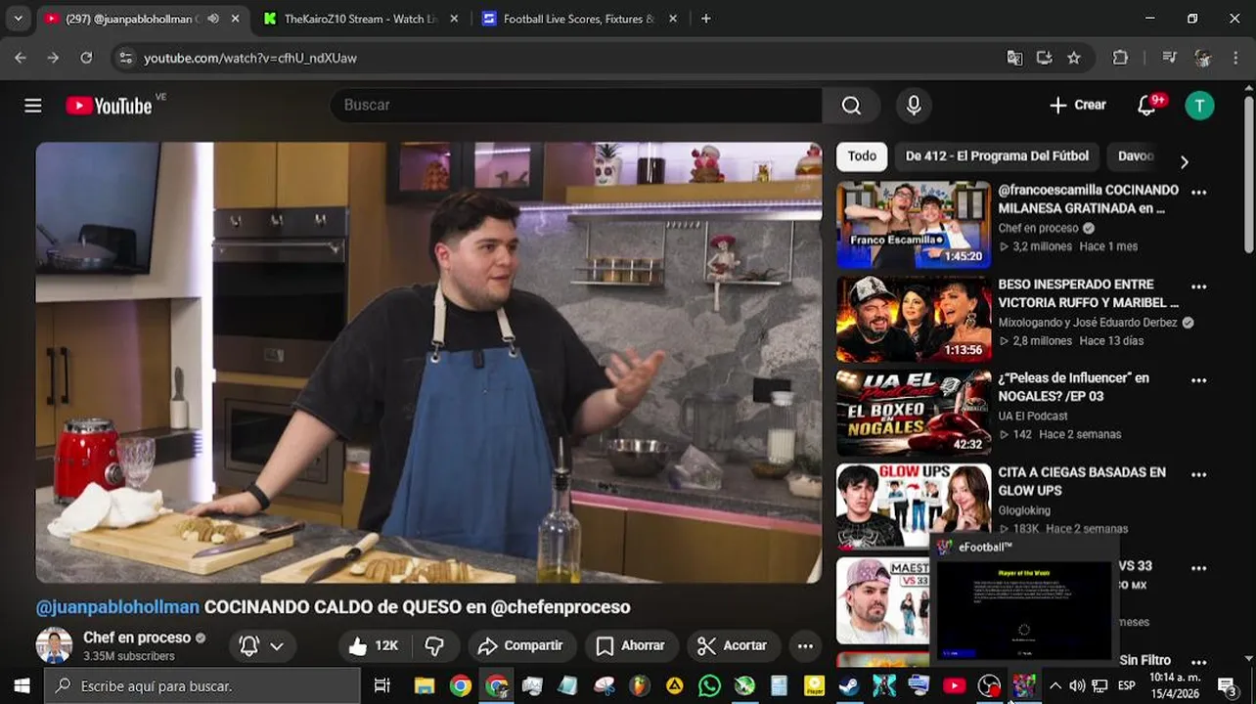
Task: Reload the current page
Action: click(86, 58)
